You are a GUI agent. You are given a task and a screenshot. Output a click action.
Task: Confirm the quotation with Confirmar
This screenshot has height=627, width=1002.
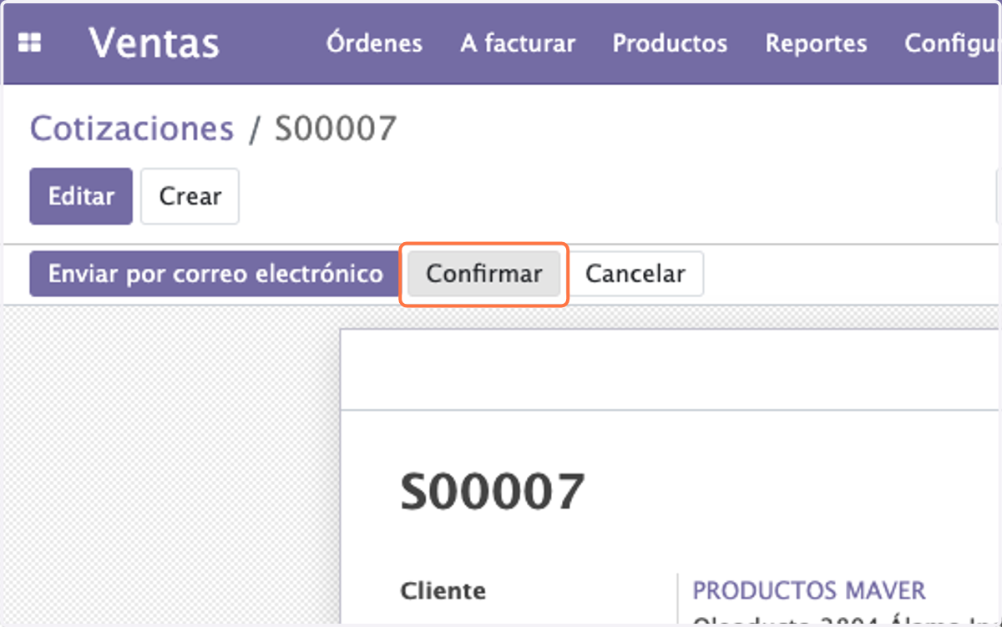pyautogui.click(x=484, y=274)
